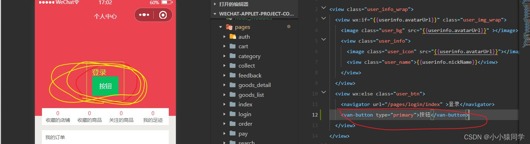This screenshot has width=530, height=144.
Task: Click the three-dots capsule menu icon
Action: coord(144,15)
